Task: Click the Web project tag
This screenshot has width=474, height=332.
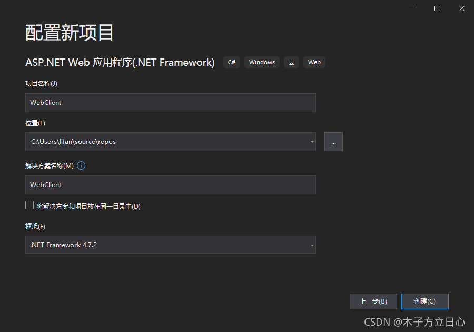Action: pos(314,62)
